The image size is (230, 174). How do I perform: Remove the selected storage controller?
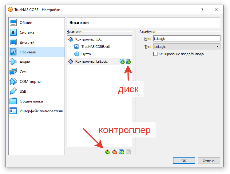[x=114, y=152]
